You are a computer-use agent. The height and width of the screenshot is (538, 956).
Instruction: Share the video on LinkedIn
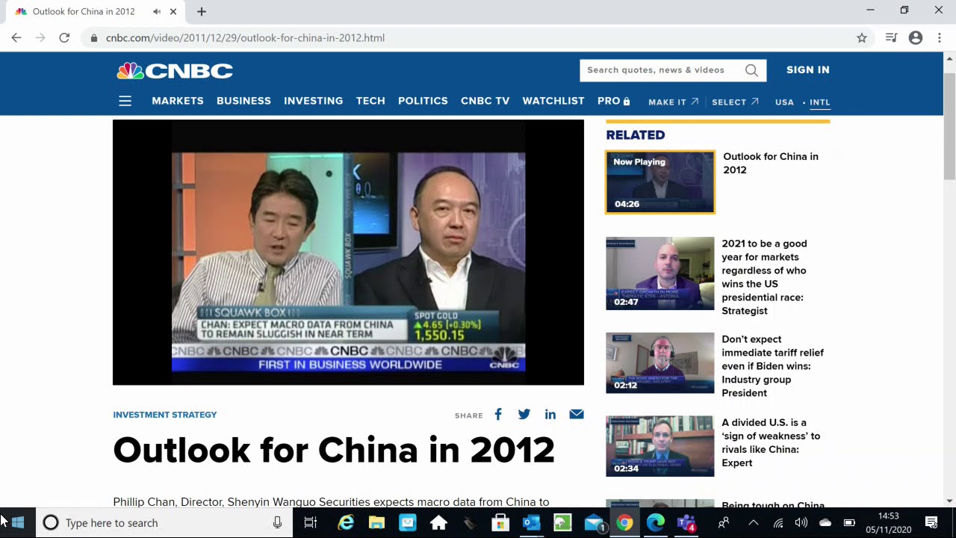550,415
